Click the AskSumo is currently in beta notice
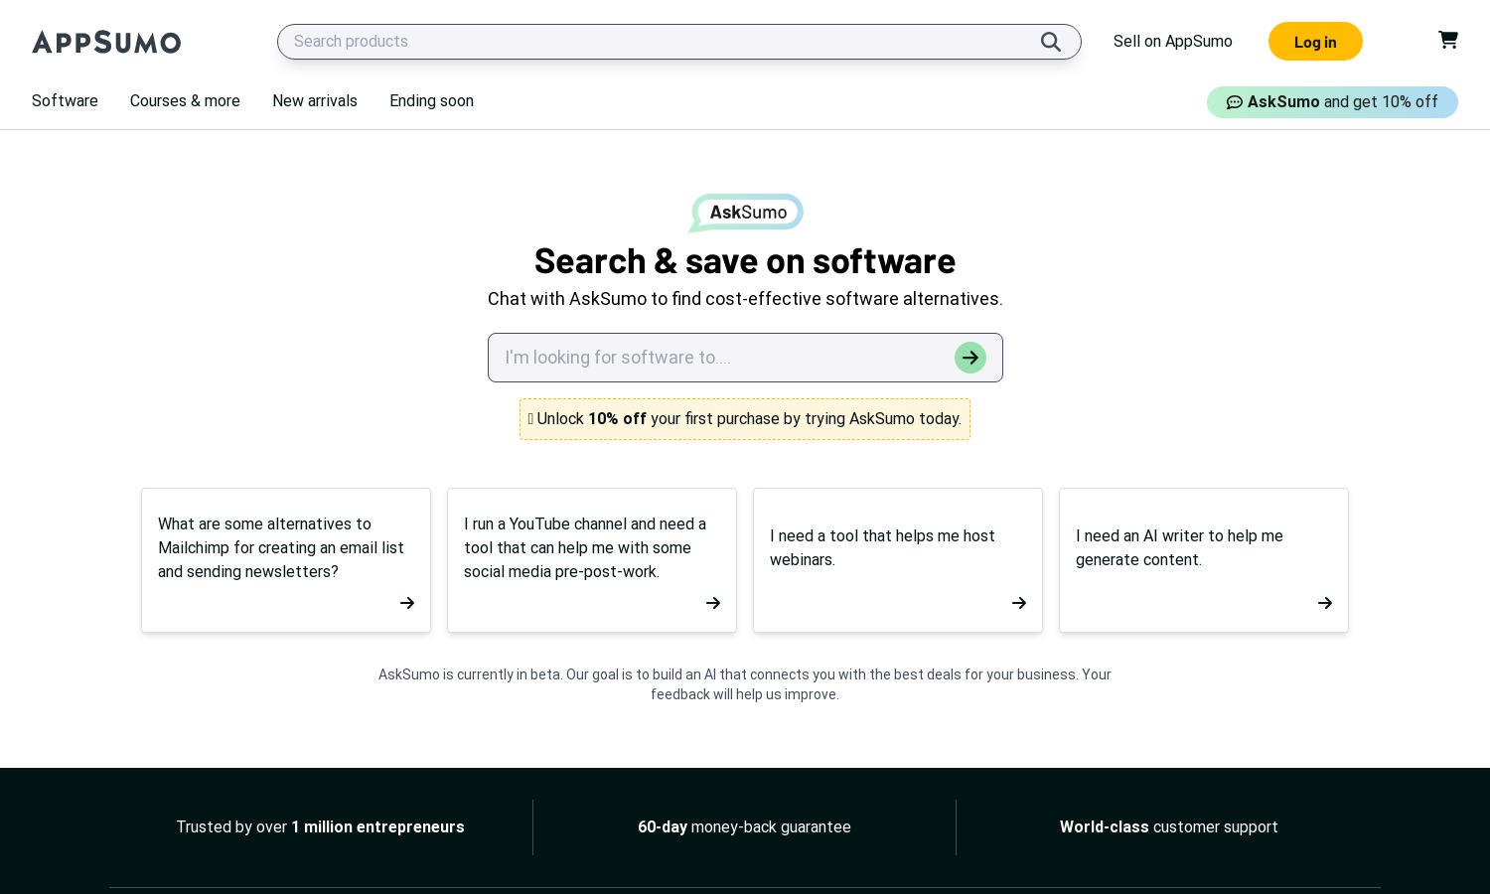This screenshot has width=1490, height=894. click(x=745, y=684)
